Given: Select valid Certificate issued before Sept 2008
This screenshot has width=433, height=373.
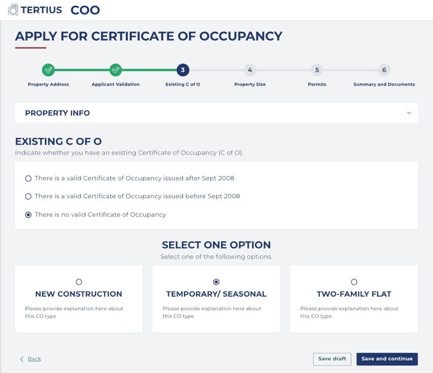Looking at the screenshot, I should [x=28, y=196].
